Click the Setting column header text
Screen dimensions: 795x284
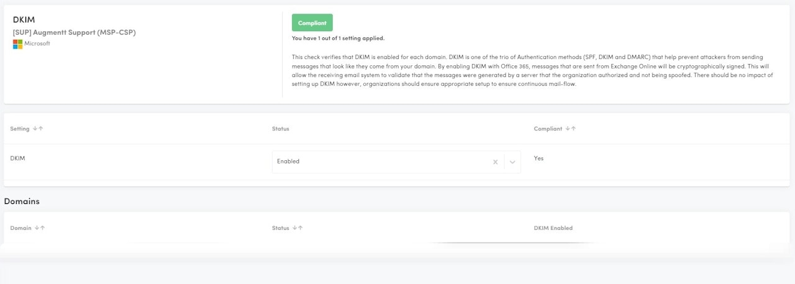(20, 129)
